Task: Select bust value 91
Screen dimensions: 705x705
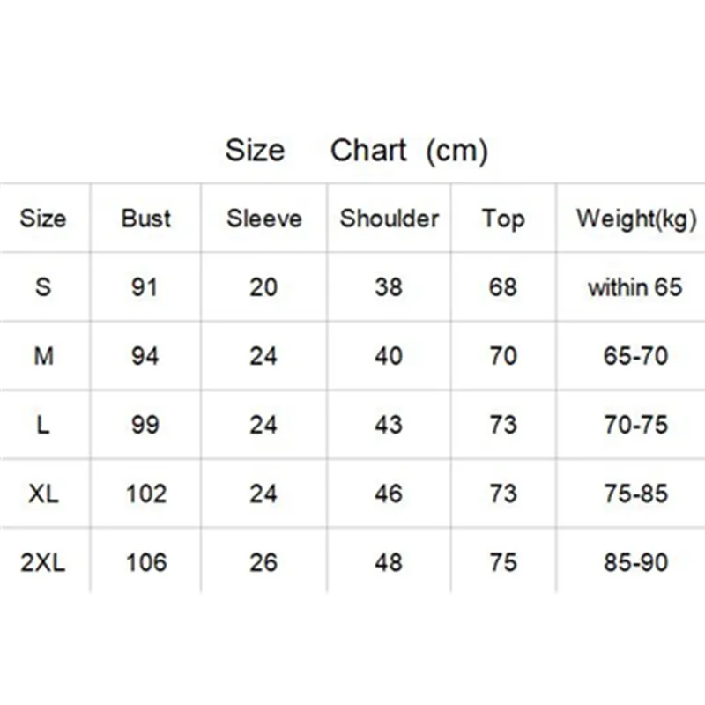Action: [x=145, y=287]
